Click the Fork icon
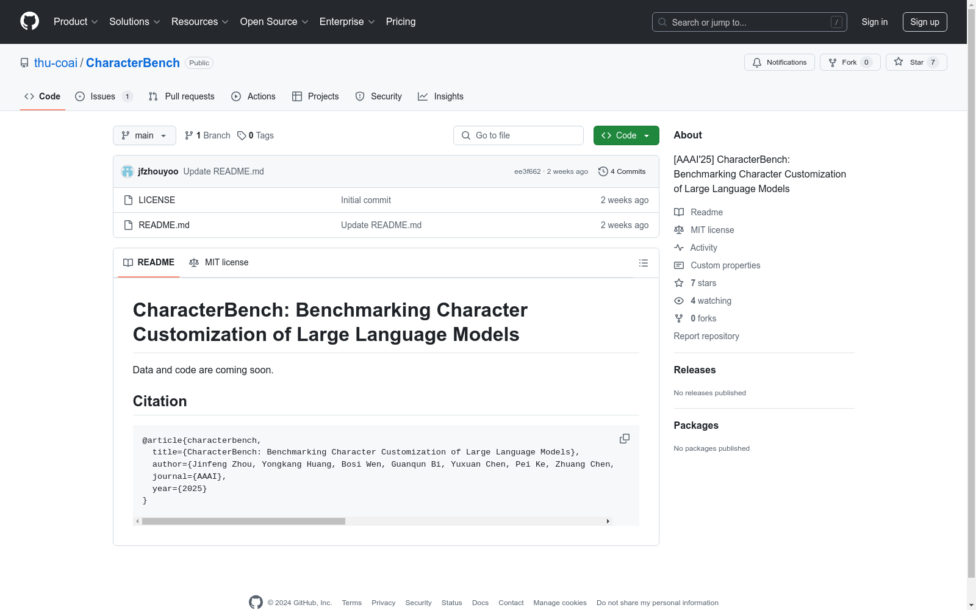The width and height of the screenshot is (976, 610). tap(833, 62)
